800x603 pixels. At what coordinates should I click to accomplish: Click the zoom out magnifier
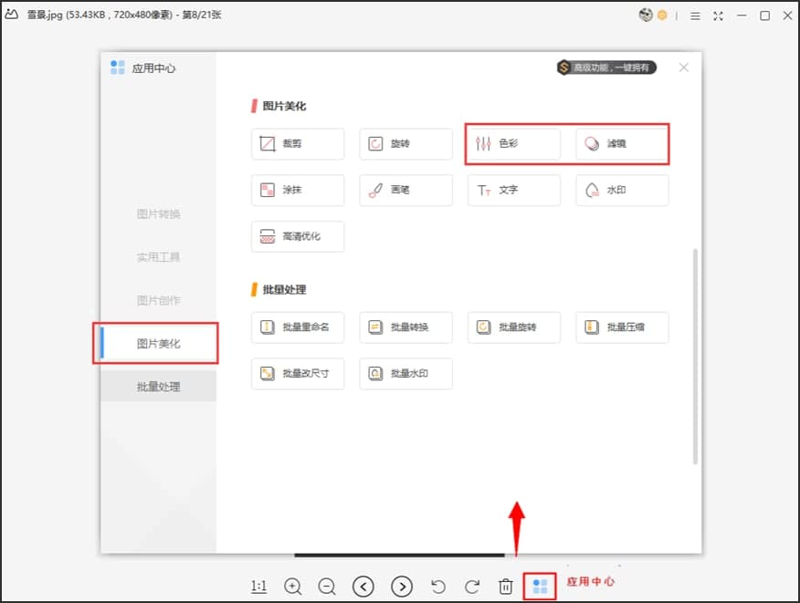coord(327,587)
